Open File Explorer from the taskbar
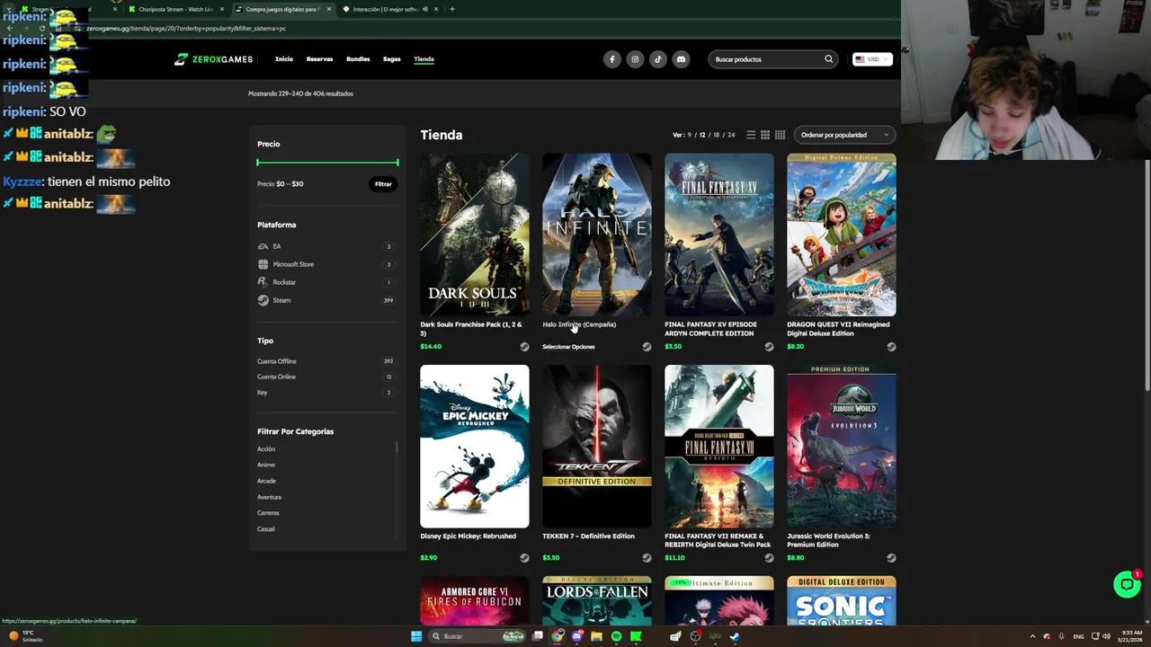 tap(596, 636)
